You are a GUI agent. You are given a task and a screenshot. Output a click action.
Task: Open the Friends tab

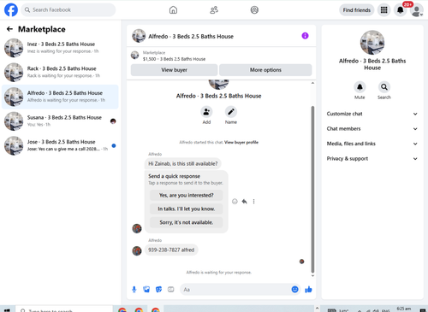(x=214, y=10)
